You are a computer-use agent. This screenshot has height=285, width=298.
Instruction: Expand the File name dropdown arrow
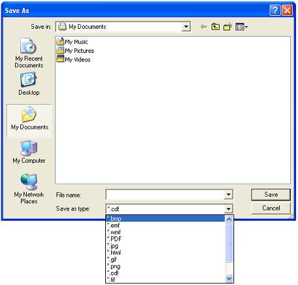coord(228,194)
